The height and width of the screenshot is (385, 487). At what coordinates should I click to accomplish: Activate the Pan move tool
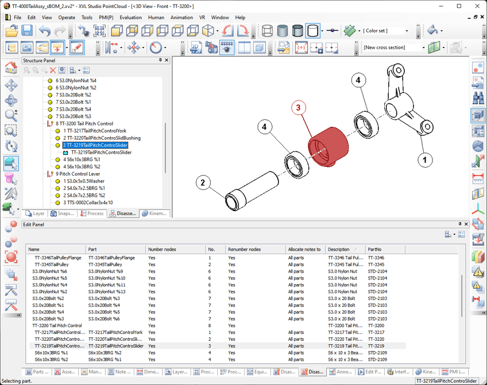[11, 86]
